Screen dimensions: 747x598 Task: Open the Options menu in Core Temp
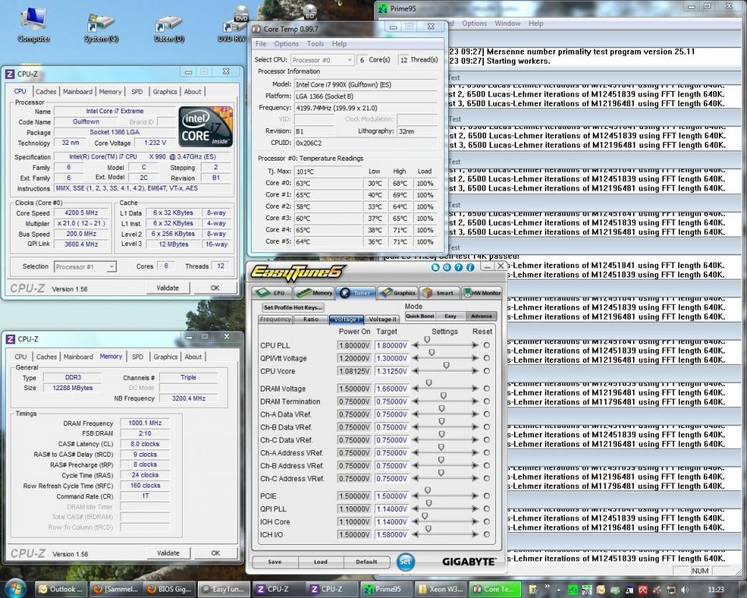286,44
